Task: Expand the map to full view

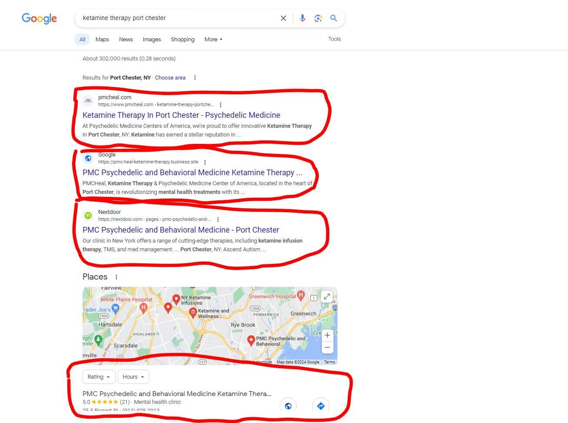Action: [x=327, y=296]
